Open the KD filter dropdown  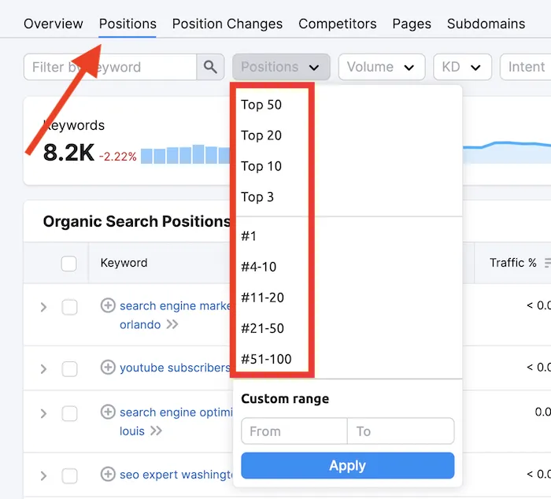(462, 67)
